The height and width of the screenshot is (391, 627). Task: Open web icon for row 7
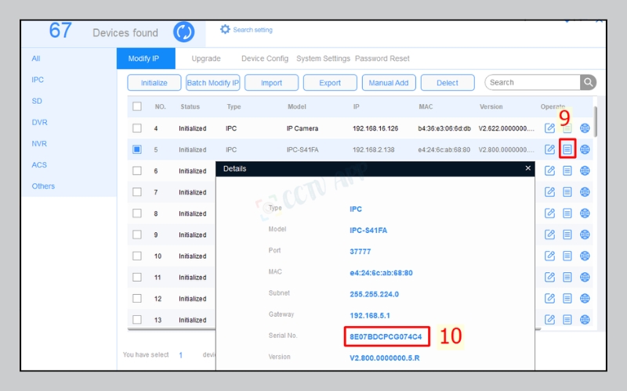coord(585,192)
